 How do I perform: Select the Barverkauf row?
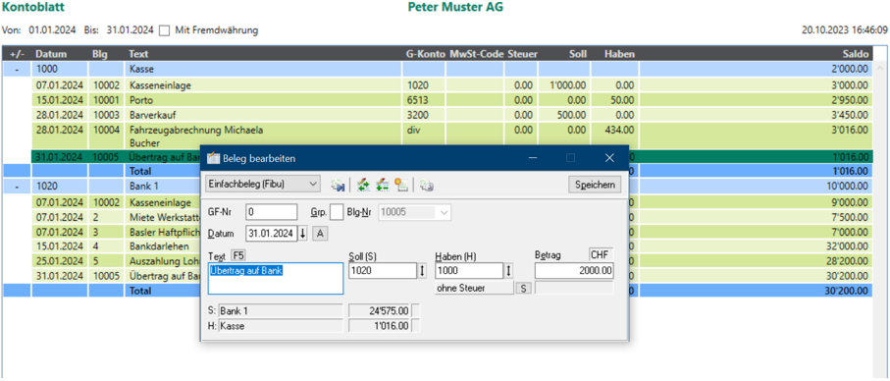coord(451,115)
